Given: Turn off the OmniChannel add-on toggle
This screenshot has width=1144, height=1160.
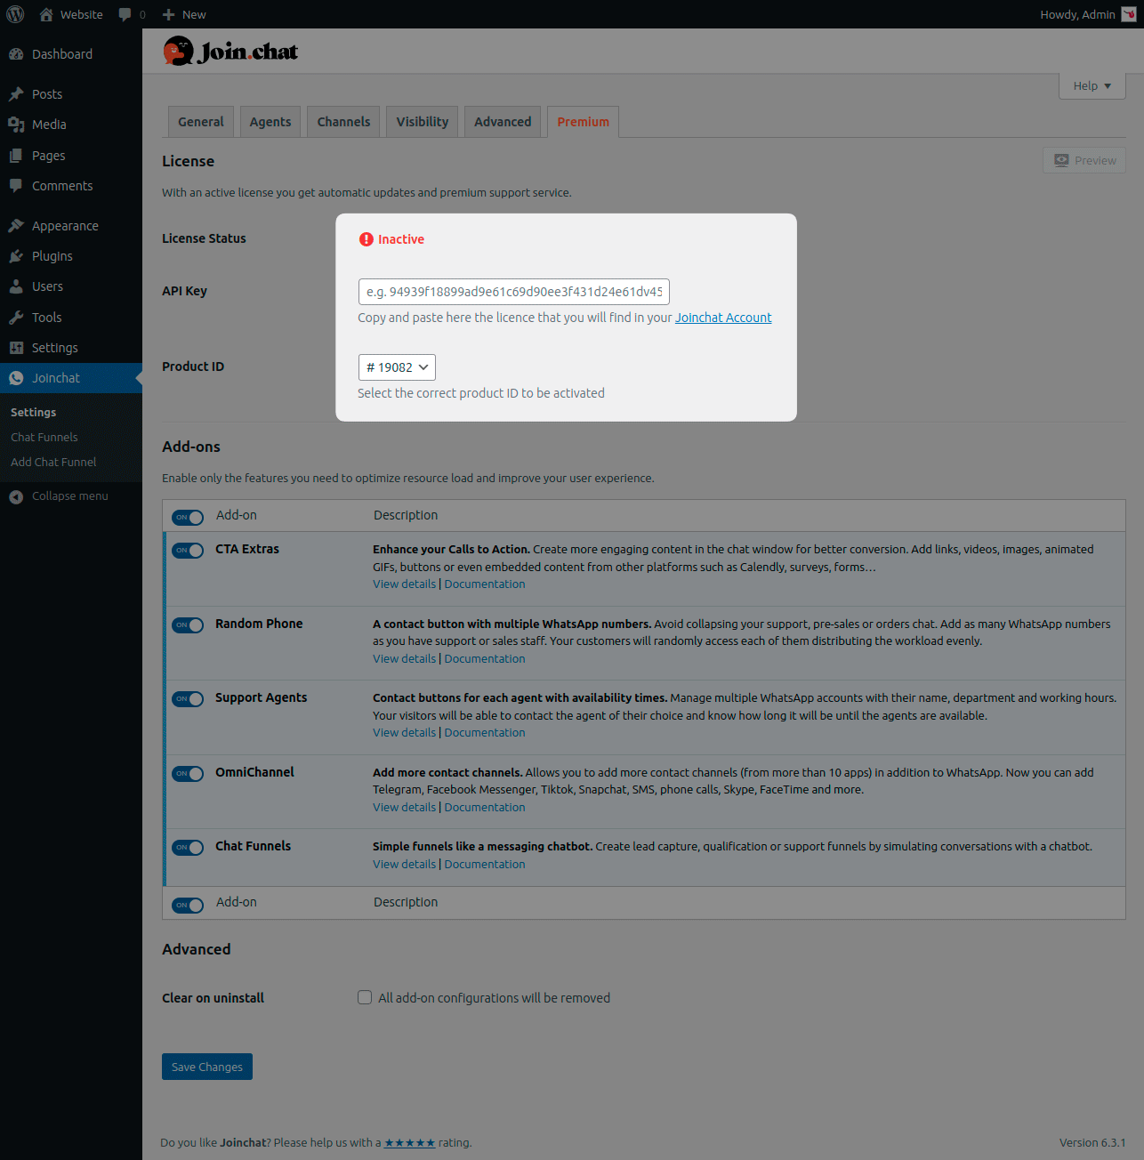Looking at the screenshot, I should click(188, 774).
